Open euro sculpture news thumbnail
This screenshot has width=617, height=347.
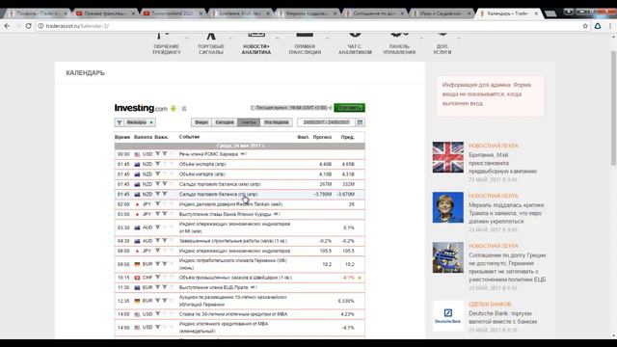click(x=447, y=257)
